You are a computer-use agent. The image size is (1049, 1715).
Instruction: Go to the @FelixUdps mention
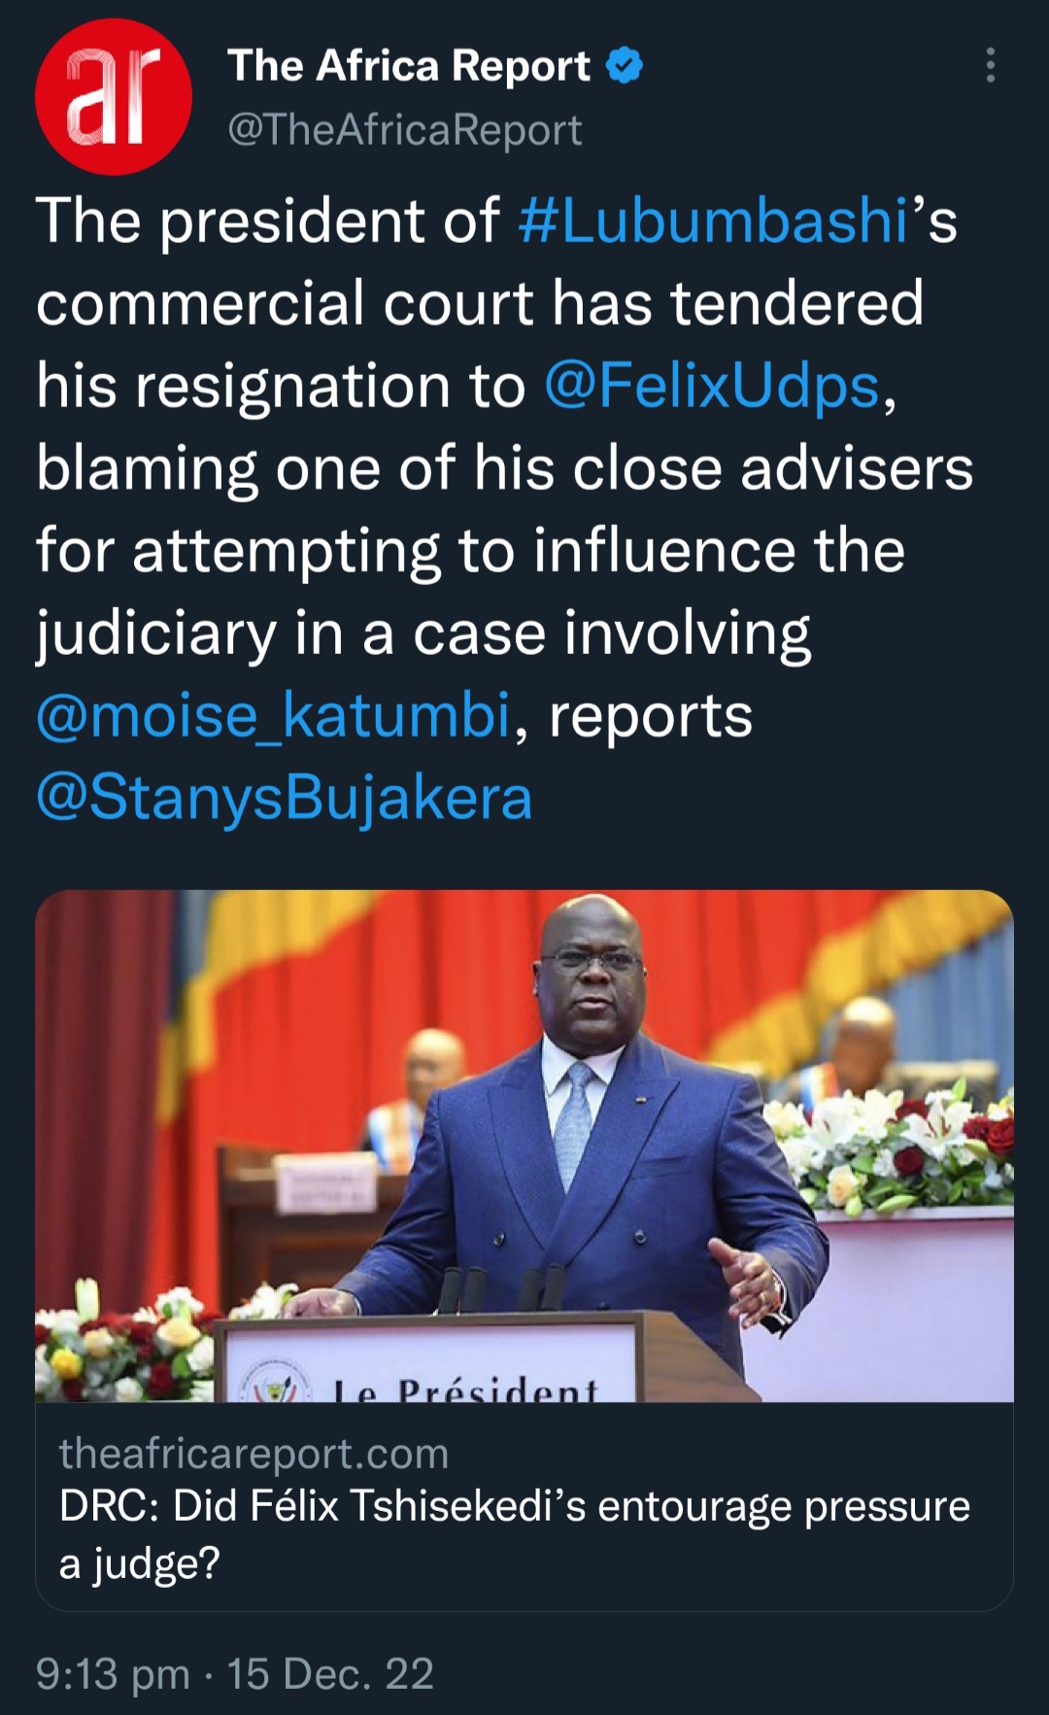pyautogui.click(x=712, y=386)
